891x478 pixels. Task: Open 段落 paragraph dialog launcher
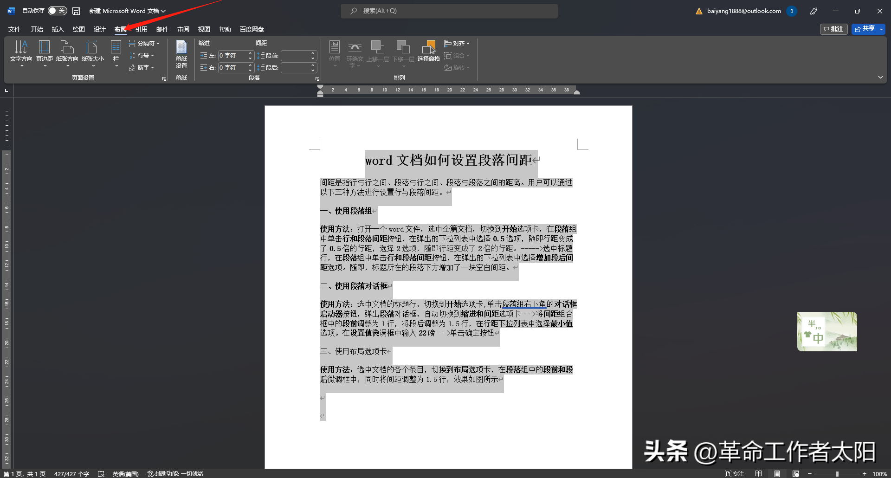point(317,79)
